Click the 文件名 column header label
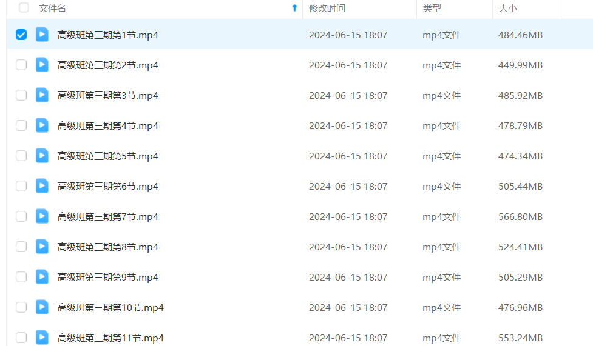 click(x=52, y=8)
